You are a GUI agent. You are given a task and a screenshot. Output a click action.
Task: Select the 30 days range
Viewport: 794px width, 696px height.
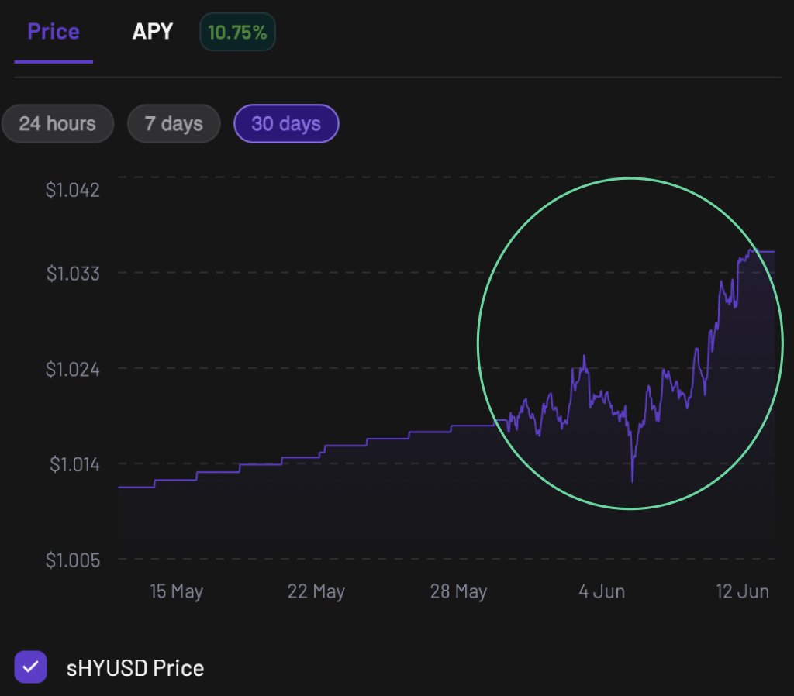click(286, 123)
